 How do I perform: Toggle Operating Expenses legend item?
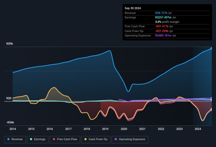[x=130, y=139]
